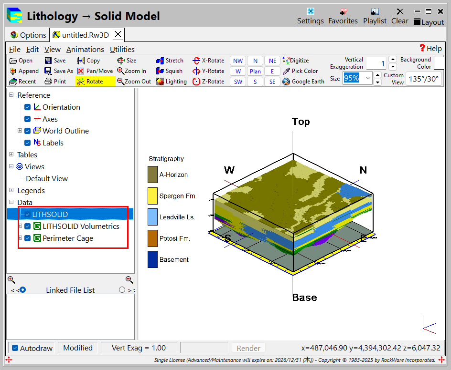
Task: Click the Background Color swatch
Action: [x=439, y=63]
